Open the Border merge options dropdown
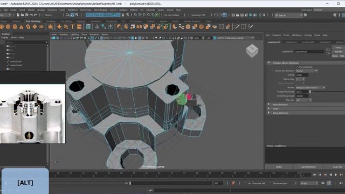Image resolution: width=345 pixels, height=194 pixels. coord(310,87)
